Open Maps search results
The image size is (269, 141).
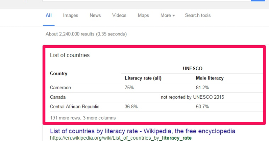[x=143, y=15]
